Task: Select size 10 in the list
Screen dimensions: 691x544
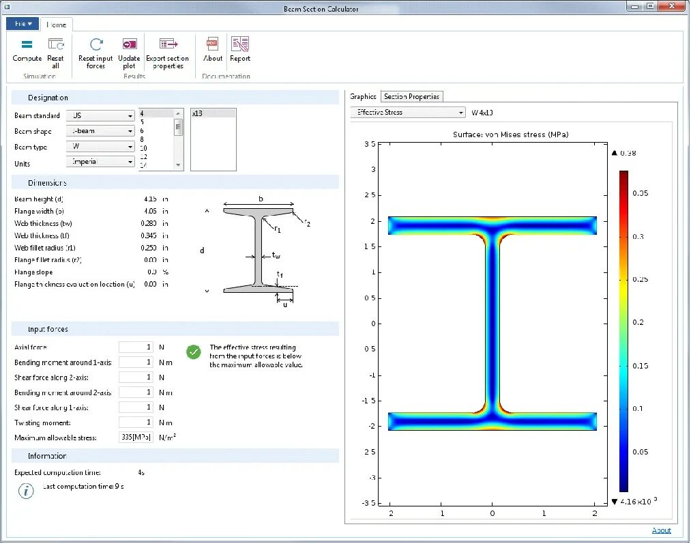Action: pyautogui.click(x=156, y=148)
